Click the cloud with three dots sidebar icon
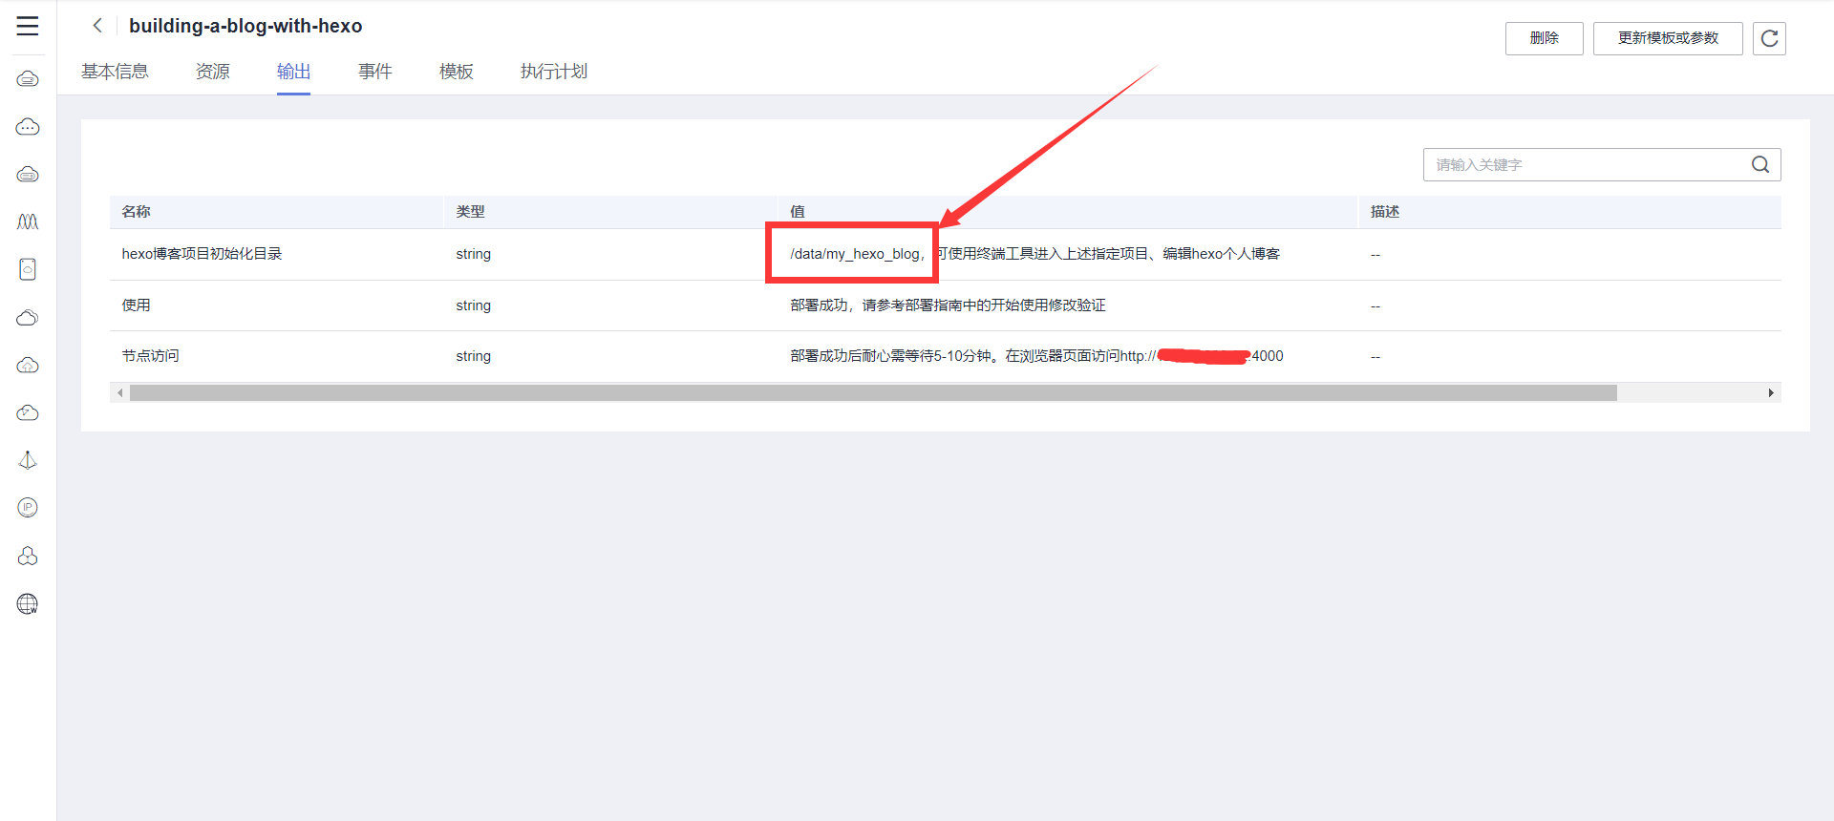The image size is (1834, 821). 28,126
